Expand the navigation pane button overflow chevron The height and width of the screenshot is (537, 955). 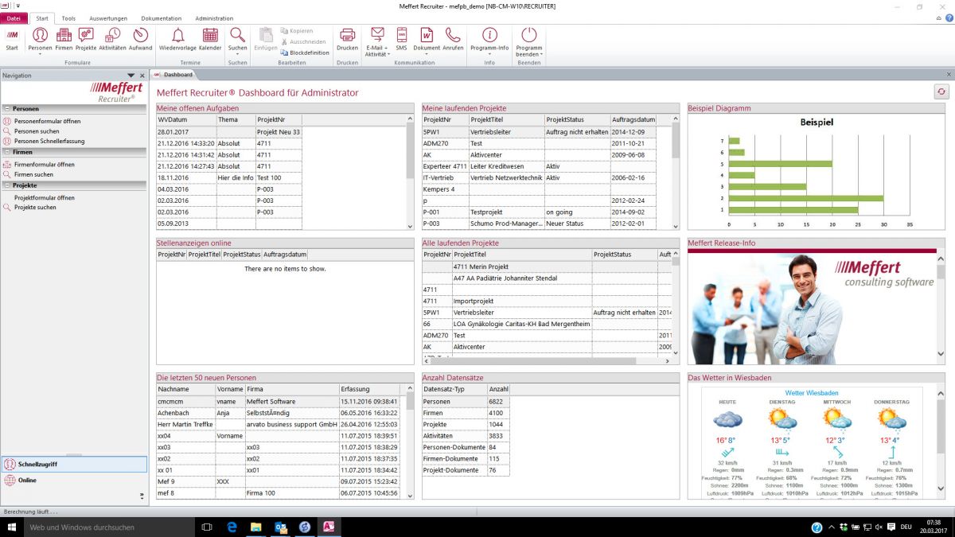click(142, 496)
